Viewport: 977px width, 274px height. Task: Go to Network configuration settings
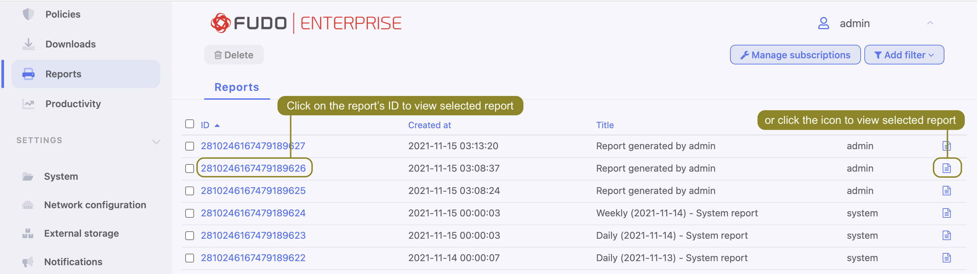click(95, 204)
